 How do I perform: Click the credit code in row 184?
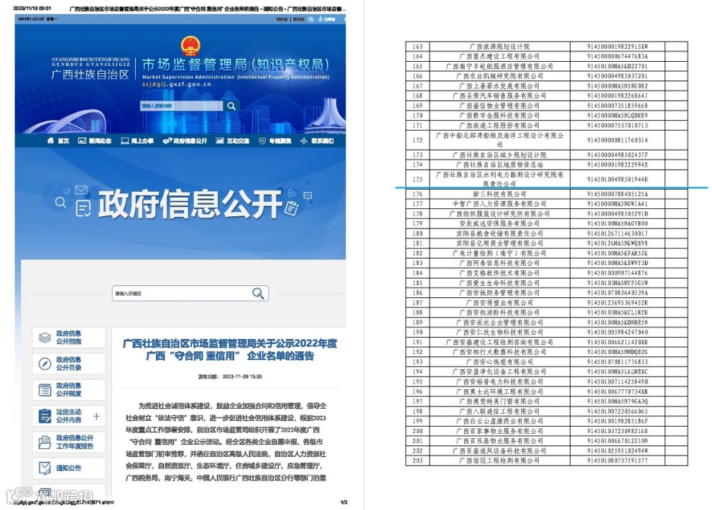[x=618, y=273]
